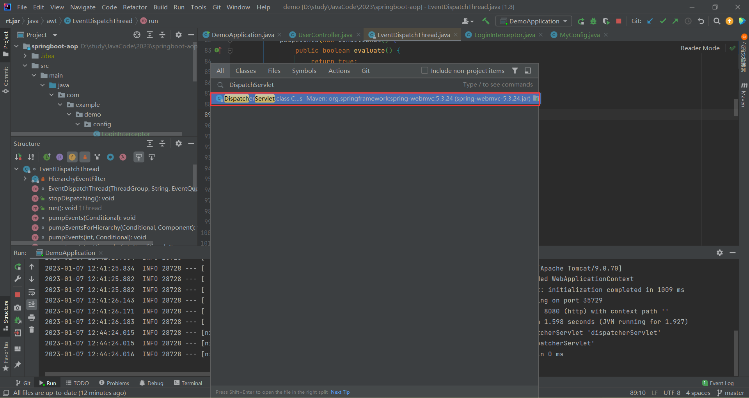The width and height of the screenshot is (749, 398).
Task: Collapse the main folder in Project tree
Action: tap(34, 75)
